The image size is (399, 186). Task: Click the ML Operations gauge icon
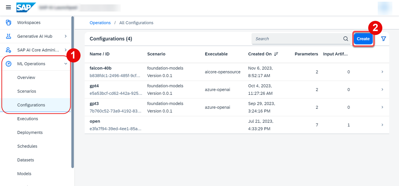pyautogui.click(x=9, y=64)
